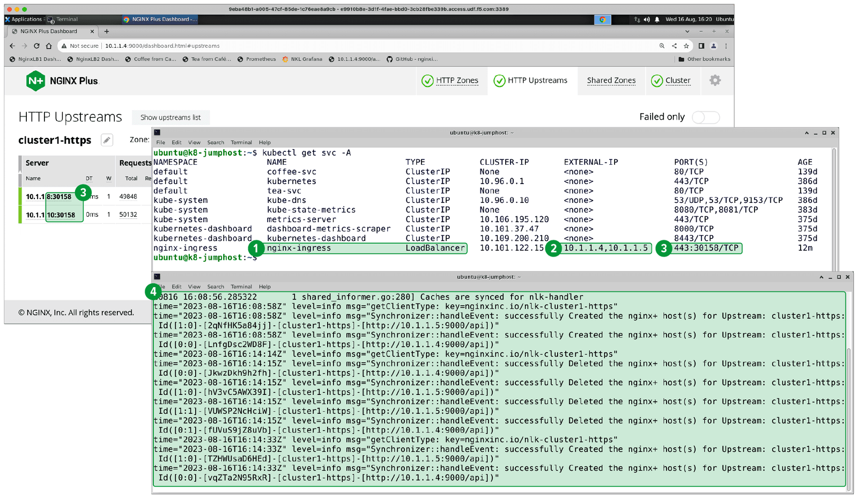Image resolution: width=858 pixels, height=498 pixels.
Task: Click the pencil edit icon beside cluster1-https
Action: 107,140
